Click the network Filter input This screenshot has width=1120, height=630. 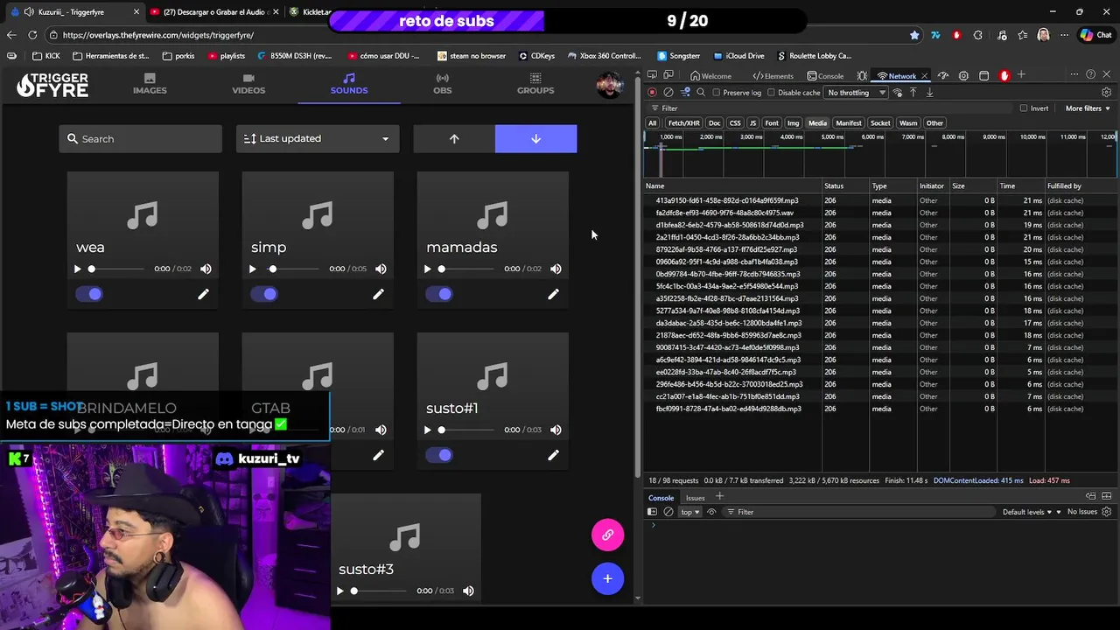pyautogui.click(x=831, y=108)
